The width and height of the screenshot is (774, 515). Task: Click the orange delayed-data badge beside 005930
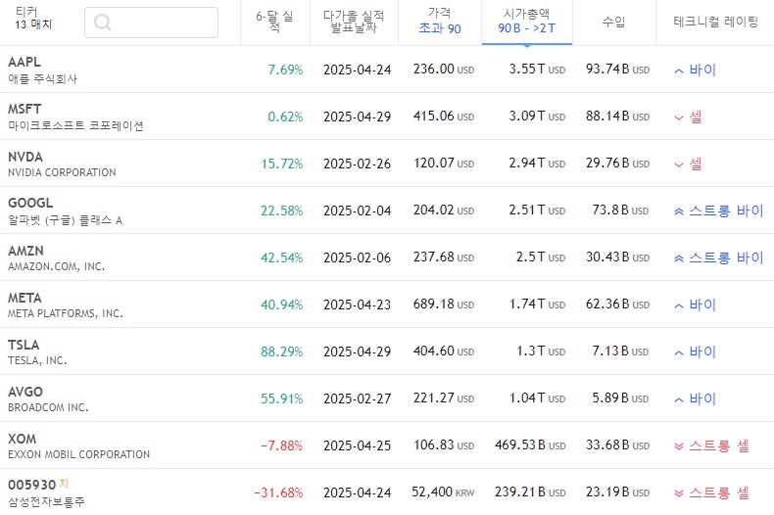64,484
